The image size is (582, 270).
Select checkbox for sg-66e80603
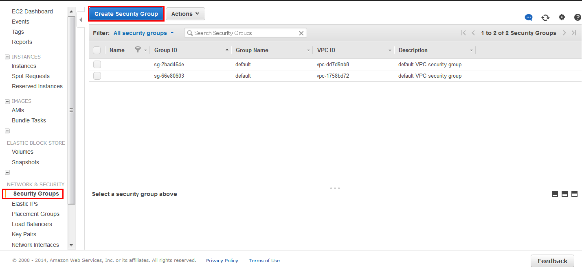tap(97, 76)
